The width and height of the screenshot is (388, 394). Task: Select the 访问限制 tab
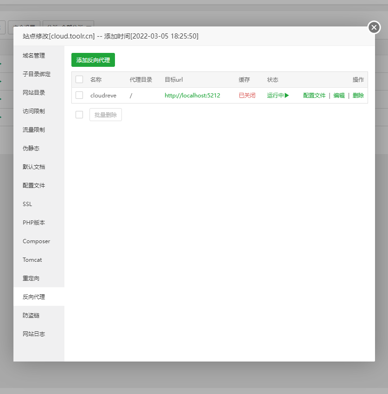pos(39,111)
